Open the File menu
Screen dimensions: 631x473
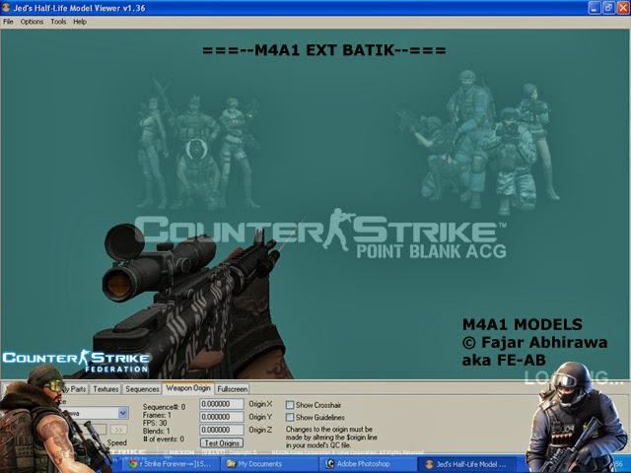(x=8, y=22)
